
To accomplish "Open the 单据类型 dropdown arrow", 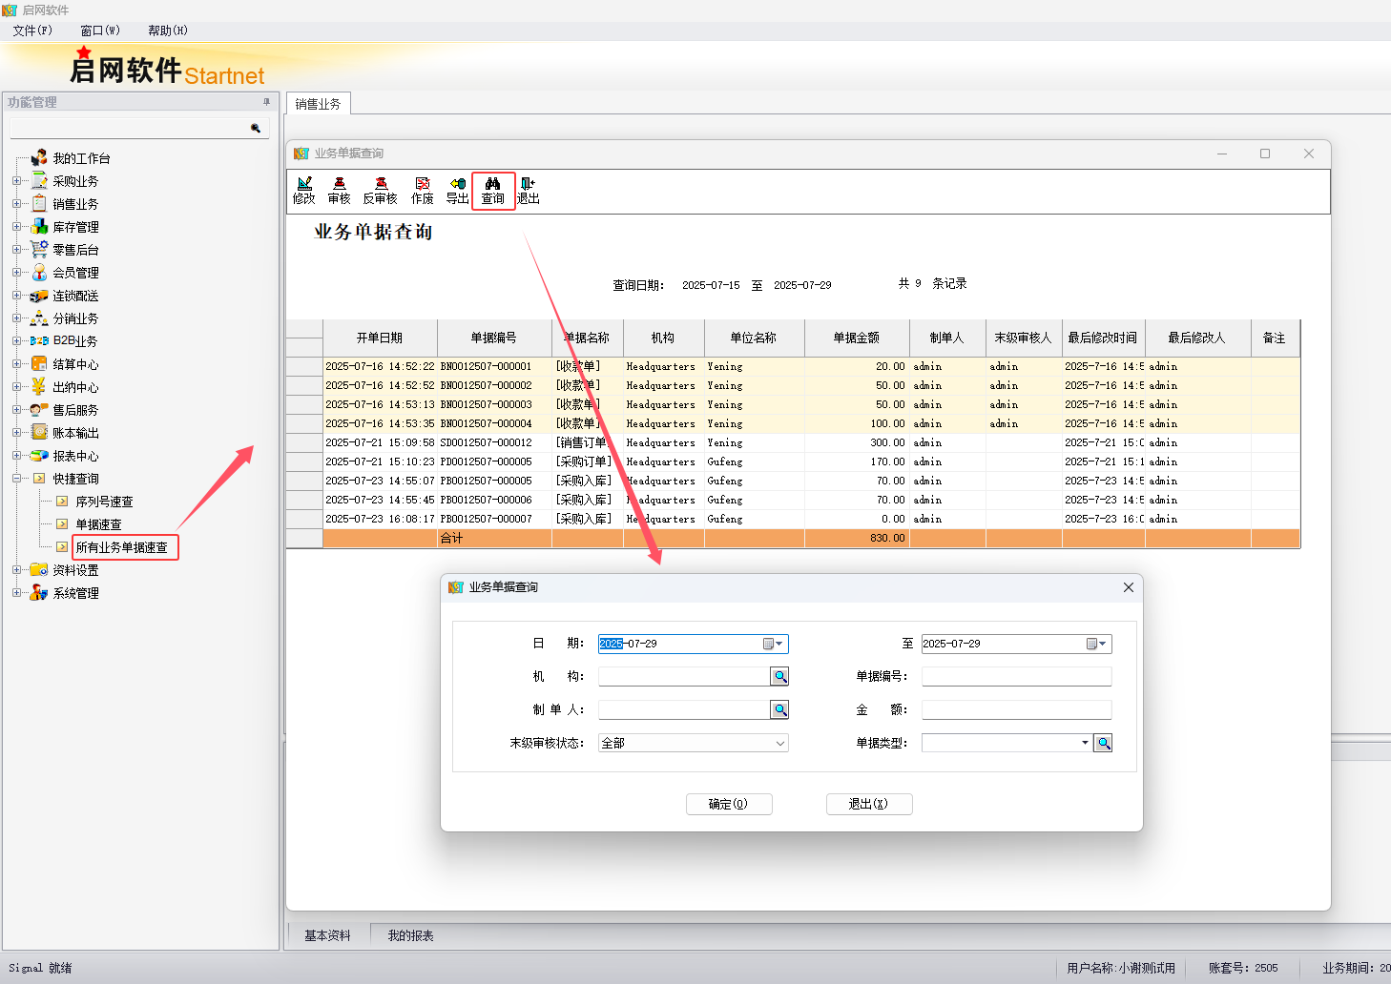I will click(x=1085, y=743).
